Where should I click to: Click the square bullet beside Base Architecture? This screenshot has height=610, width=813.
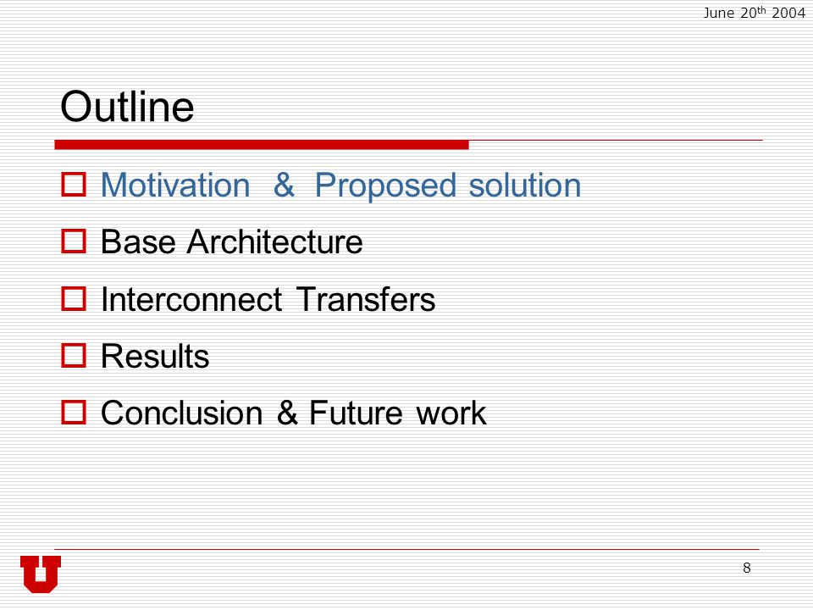74,241
